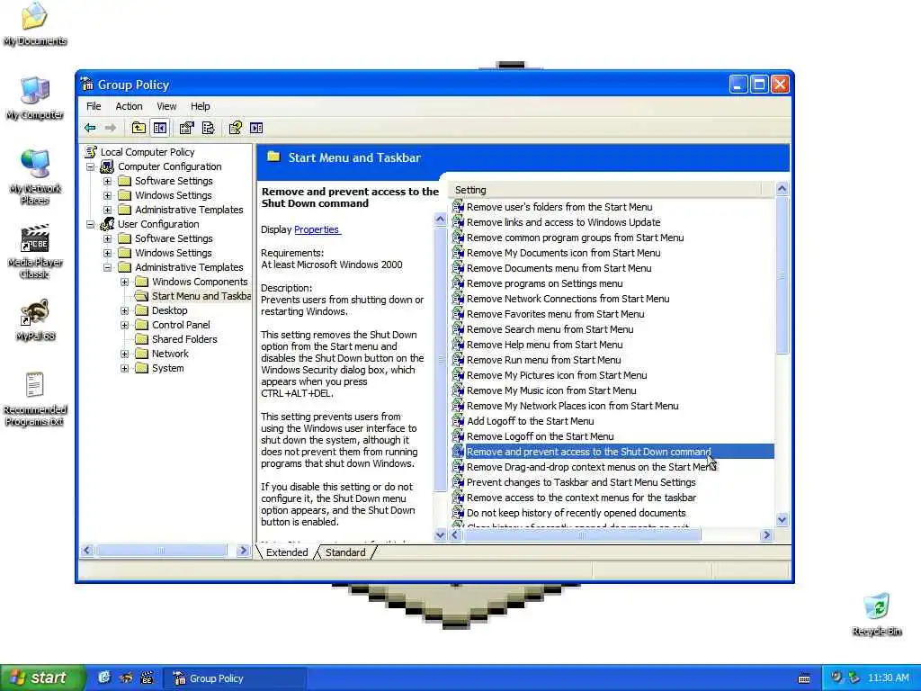Click the Setting column header

tap(606, 190)
